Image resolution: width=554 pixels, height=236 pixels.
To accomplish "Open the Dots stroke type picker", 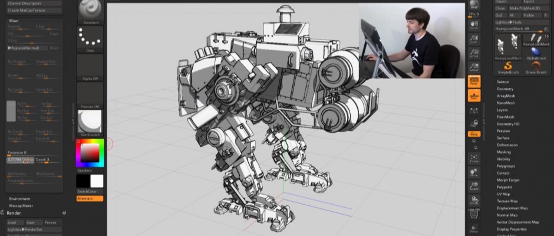I will point(90,38).
